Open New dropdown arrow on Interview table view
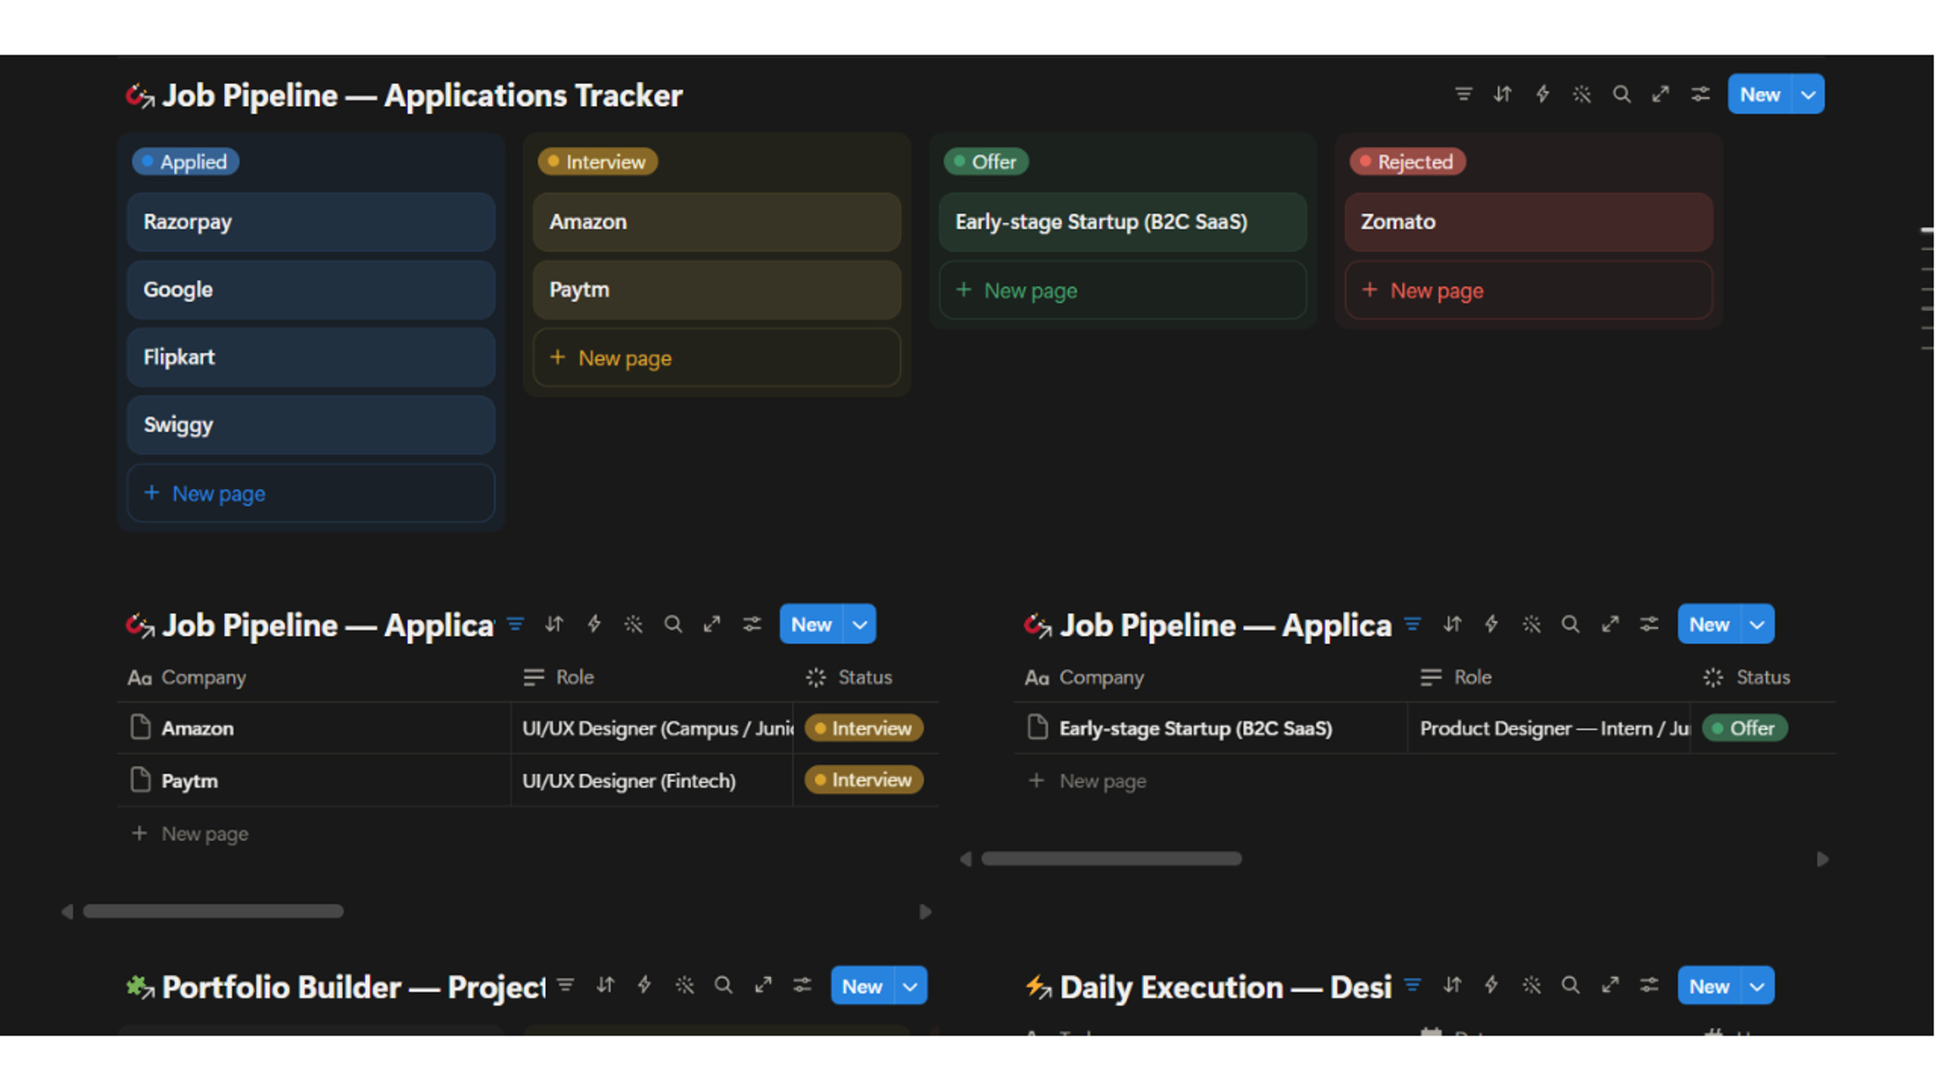The height and width of the screenshot is (1090, 1938). (x=860, y=624)
